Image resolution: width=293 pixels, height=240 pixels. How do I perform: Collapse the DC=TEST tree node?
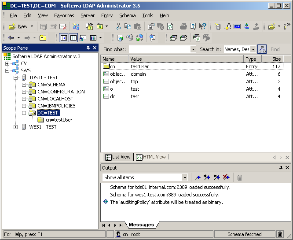[x=24, y=113]
